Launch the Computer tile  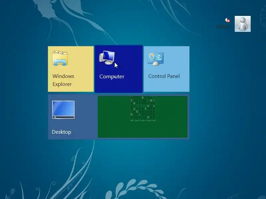119,69
